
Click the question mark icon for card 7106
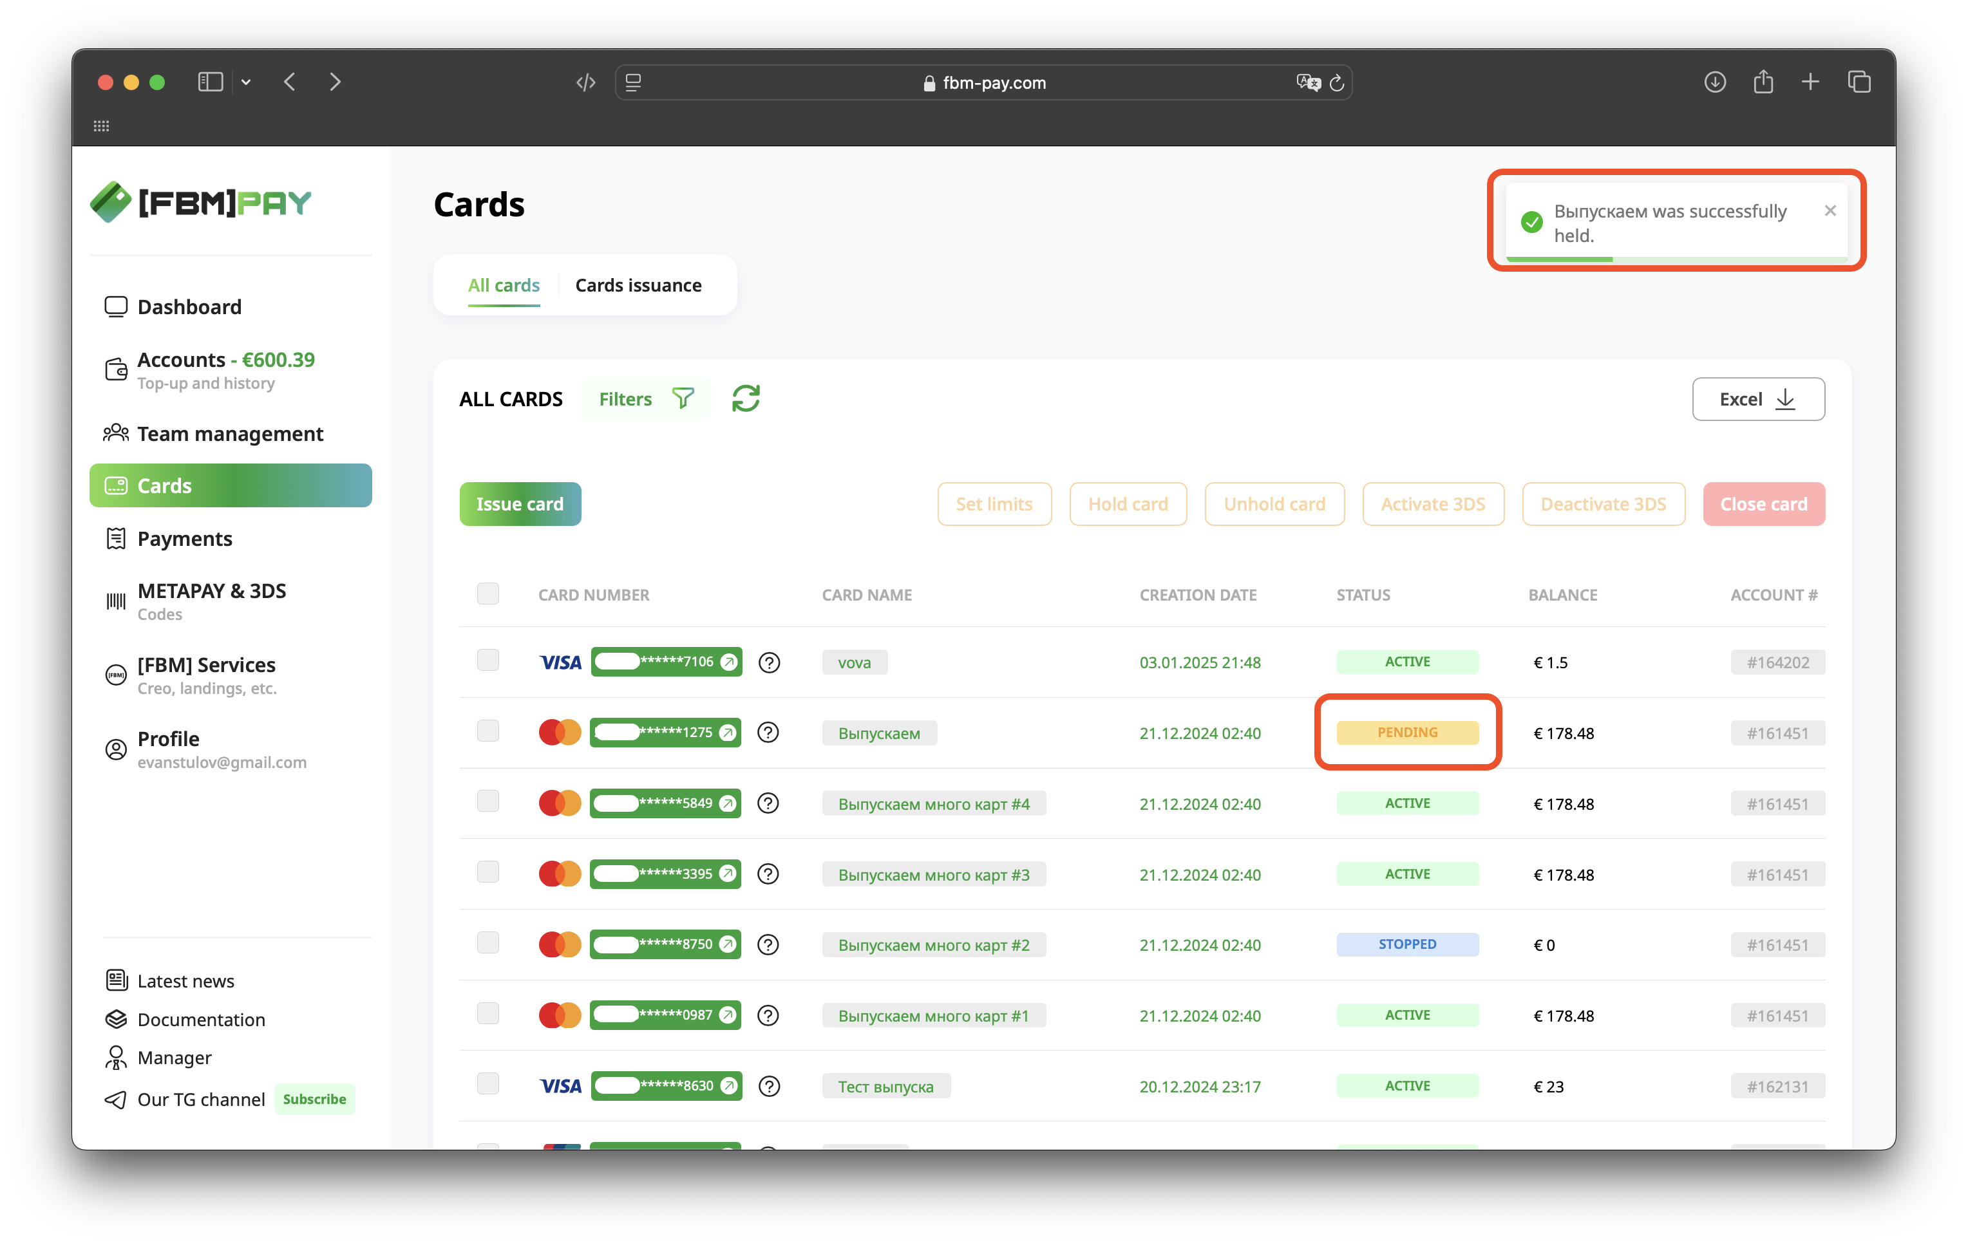769,662
